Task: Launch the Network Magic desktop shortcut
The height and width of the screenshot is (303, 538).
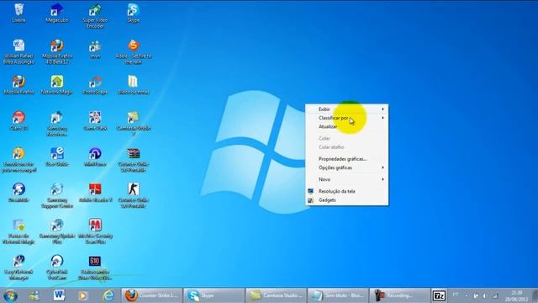Action: (57, 85)
